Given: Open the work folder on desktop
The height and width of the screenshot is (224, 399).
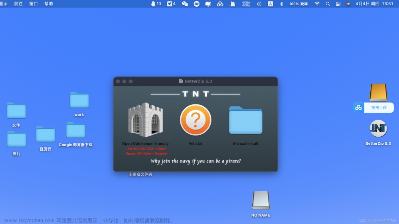Looking at the screenshot, I should pos(79,100).
